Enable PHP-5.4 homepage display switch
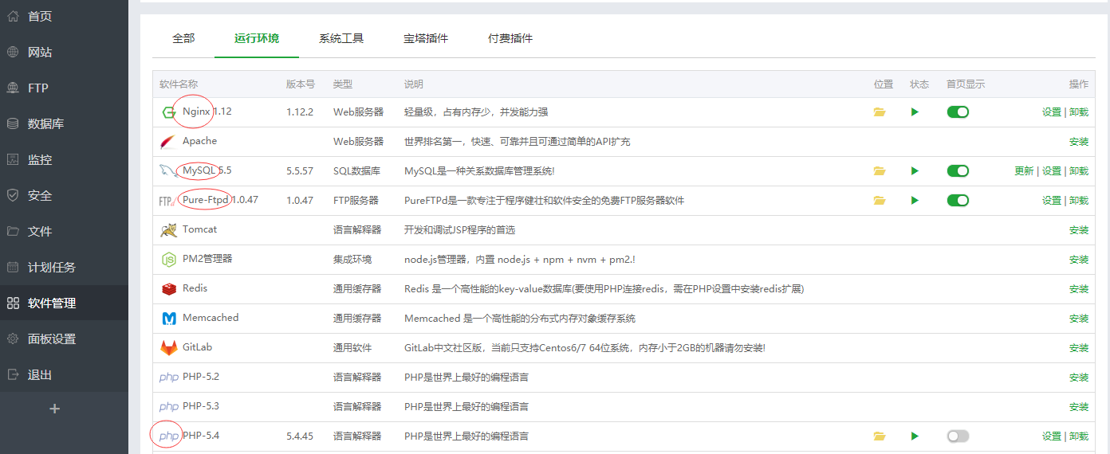The image size is (1110, 454). tap(958, 436)
